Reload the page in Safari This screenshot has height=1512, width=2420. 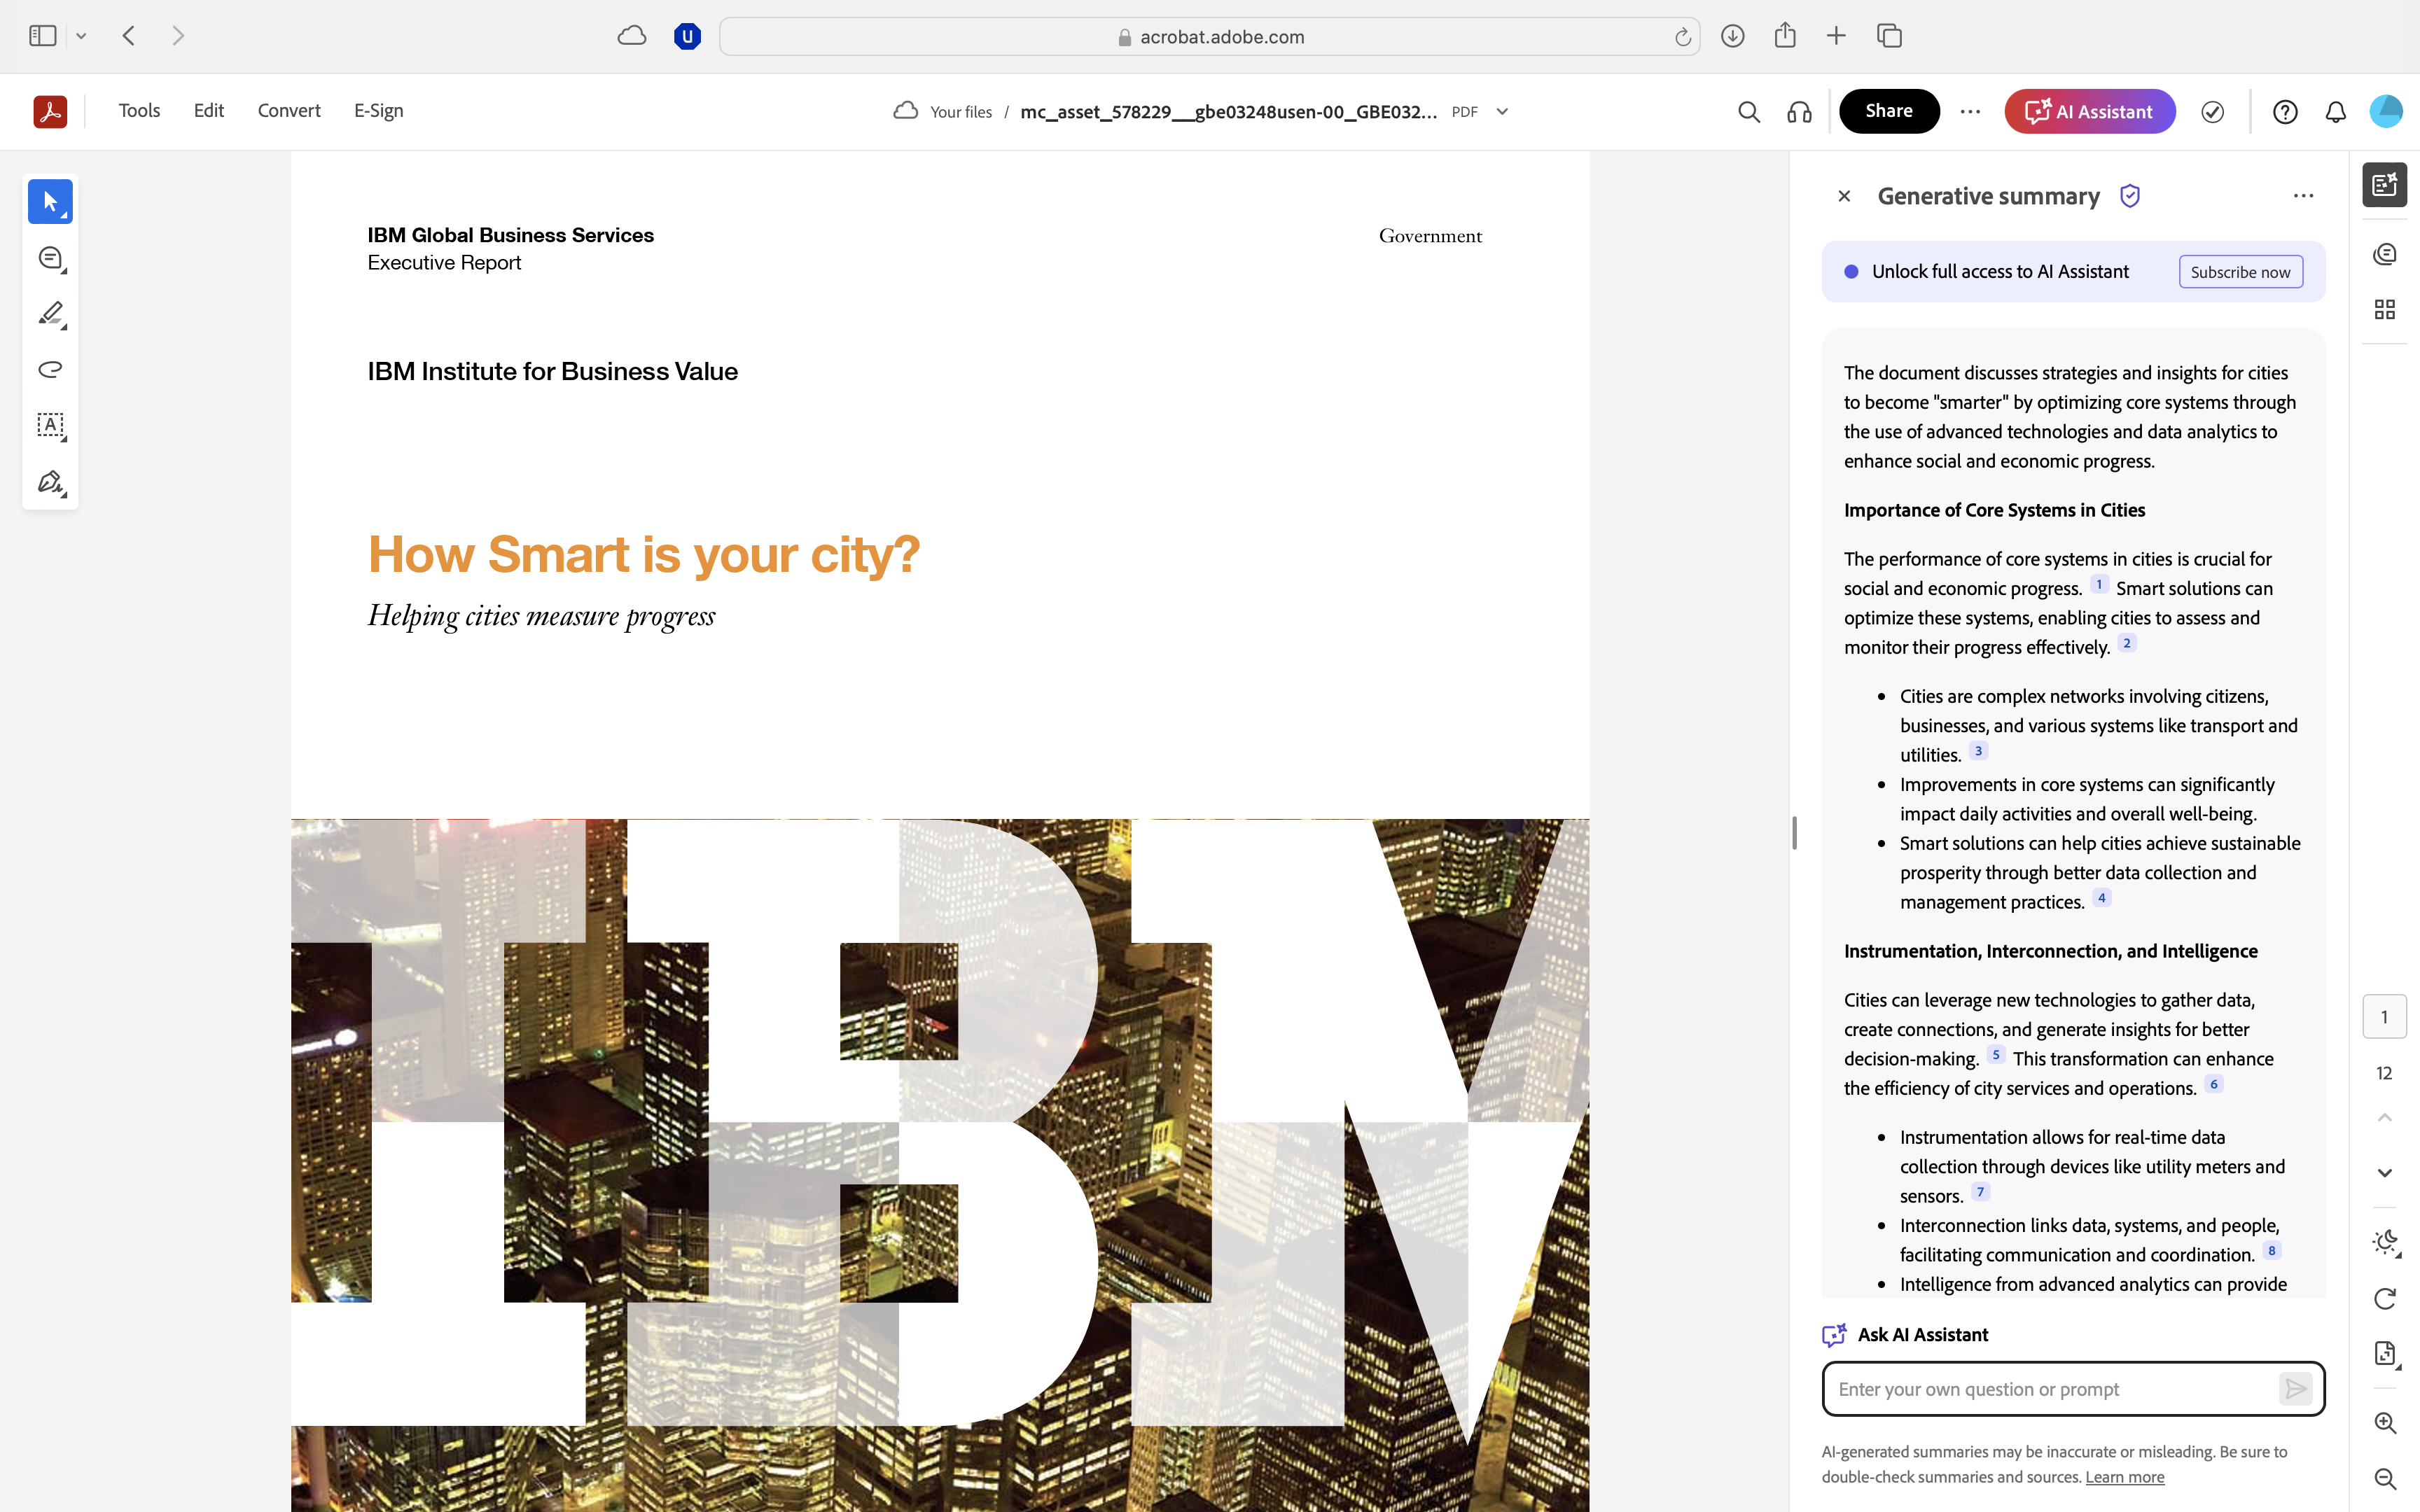tap(1683, 37)
